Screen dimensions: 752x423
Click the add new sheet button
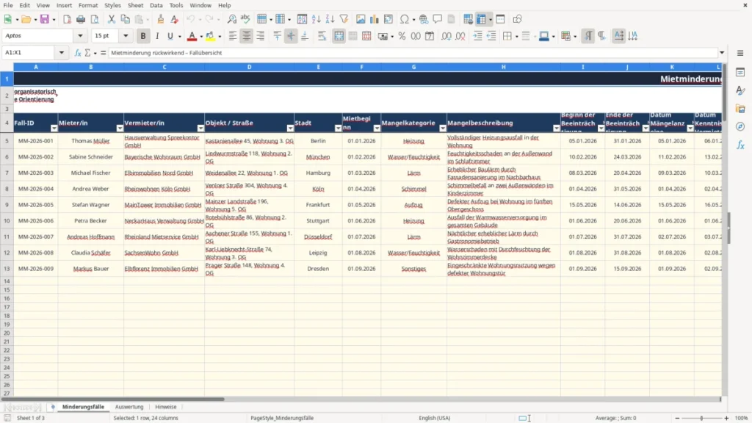click(53, 407)
